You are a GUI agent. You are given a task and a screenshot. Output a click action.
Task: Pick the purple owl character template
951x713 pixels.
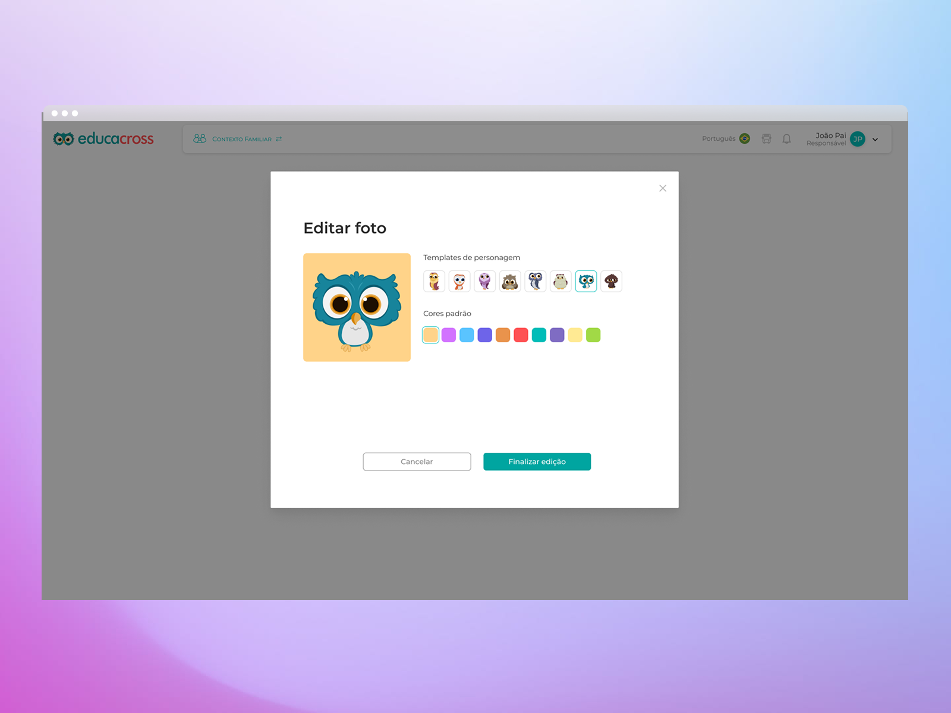click(484, 281)
